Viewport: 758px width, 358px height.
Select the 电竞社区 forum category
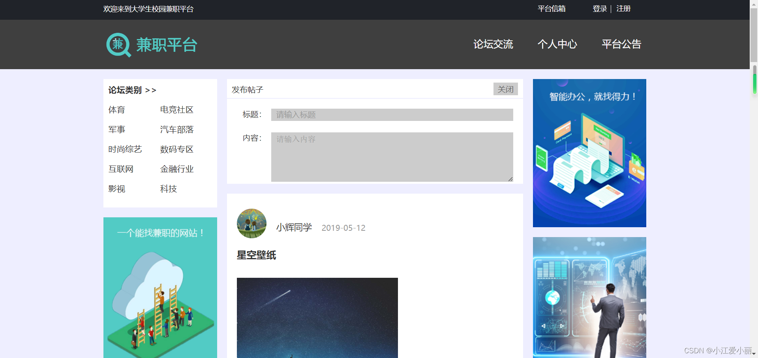coord(177,110)
